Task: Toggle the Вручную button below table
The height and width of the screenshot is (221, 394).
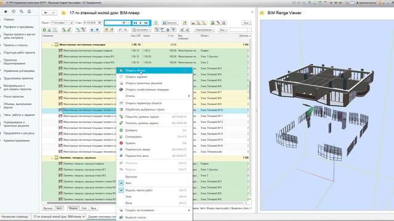Action: pyautogui.click(x=48, y=208)
